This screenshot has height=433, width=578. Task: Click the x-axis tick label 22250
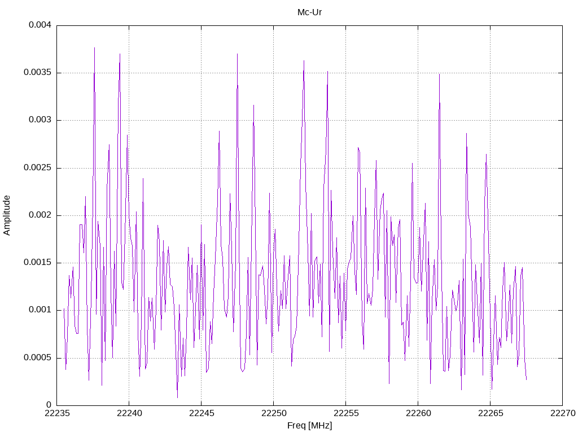pyautogui.click(x=274, y=413)
